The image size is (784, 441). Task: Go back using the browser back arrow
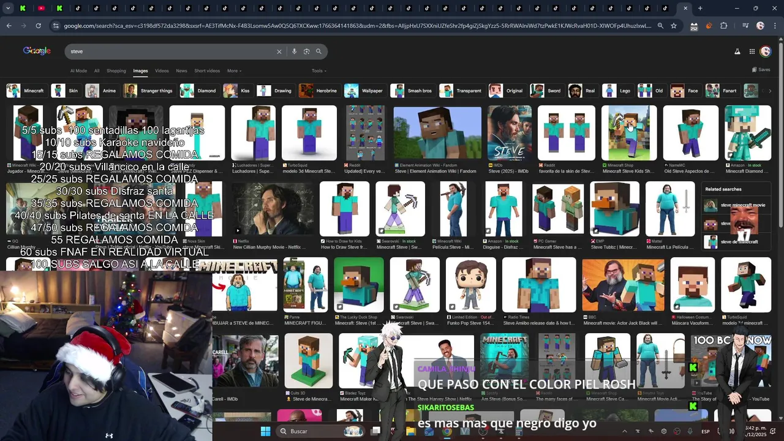[x=9, y=26]
